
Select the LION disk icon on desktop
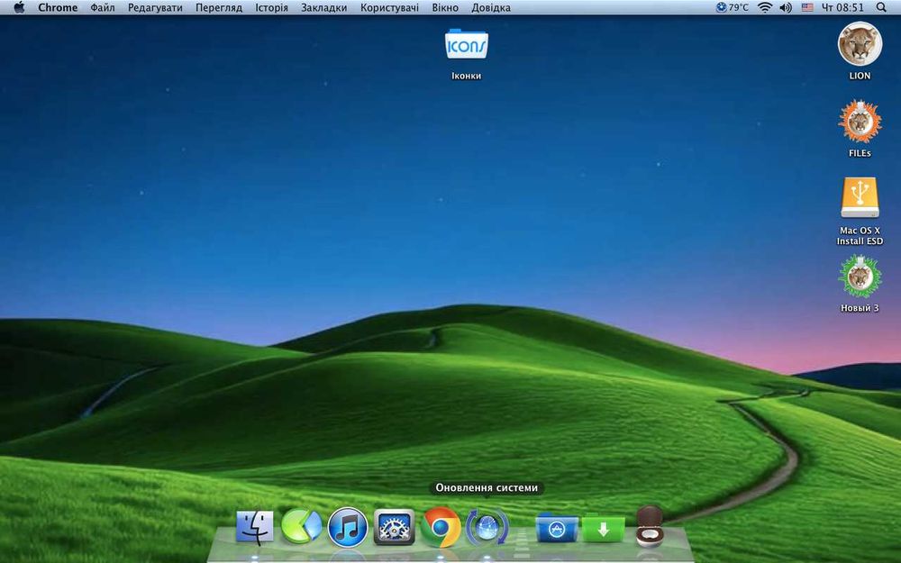[x=860, y=51]
